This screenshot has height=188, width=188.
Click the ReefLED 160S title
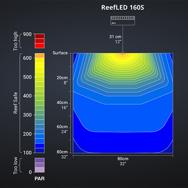123,8
